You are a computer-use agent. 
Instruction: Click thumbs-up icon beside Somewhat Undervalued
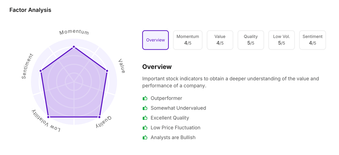point(145,108)
